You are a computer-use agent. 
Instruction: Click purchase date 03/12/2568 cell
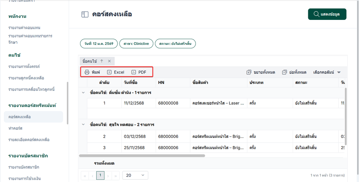139,136
